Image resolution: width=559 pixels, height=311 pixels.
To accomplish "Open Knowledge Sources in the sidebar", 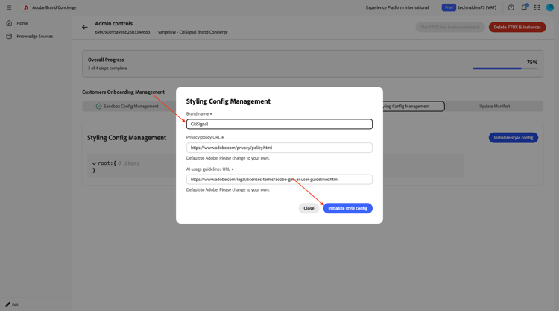I will click(34, 36).
